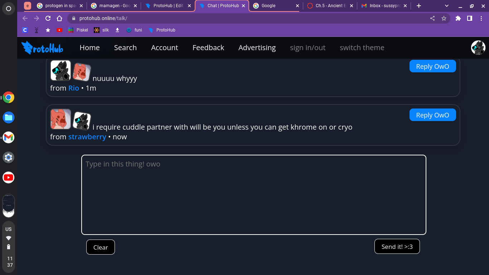This screenshot has width=489, height=275.
Task: Bookmark this page with star icon
Action: click(x=444, y=18)
